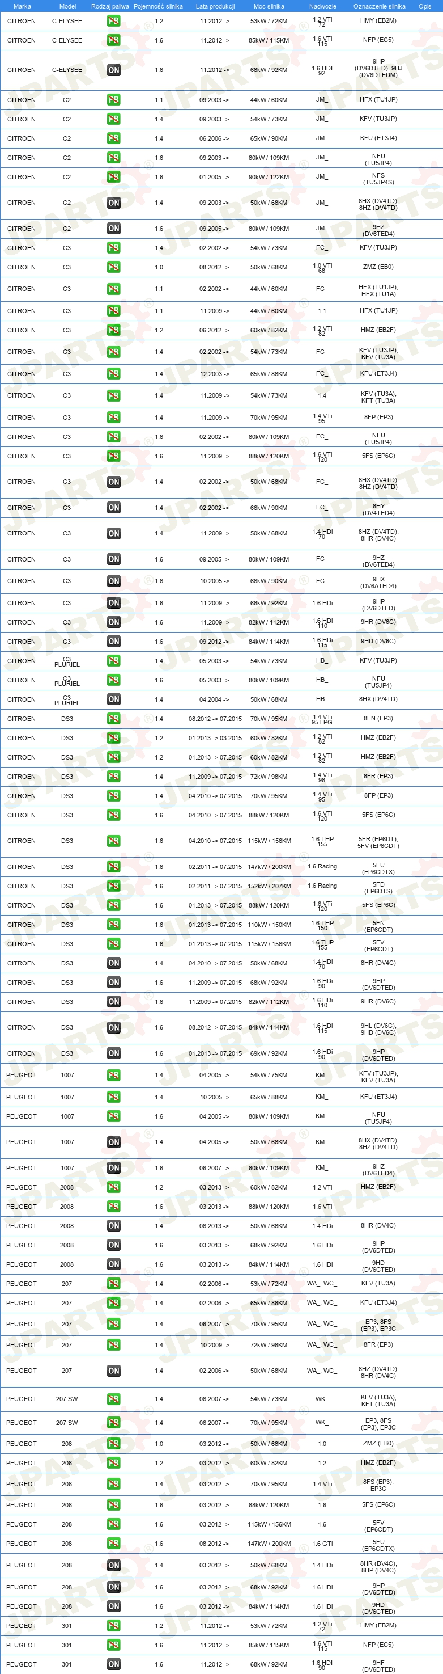Click petrol icon in Citroen C2 1.1 row

pos(113,100)
